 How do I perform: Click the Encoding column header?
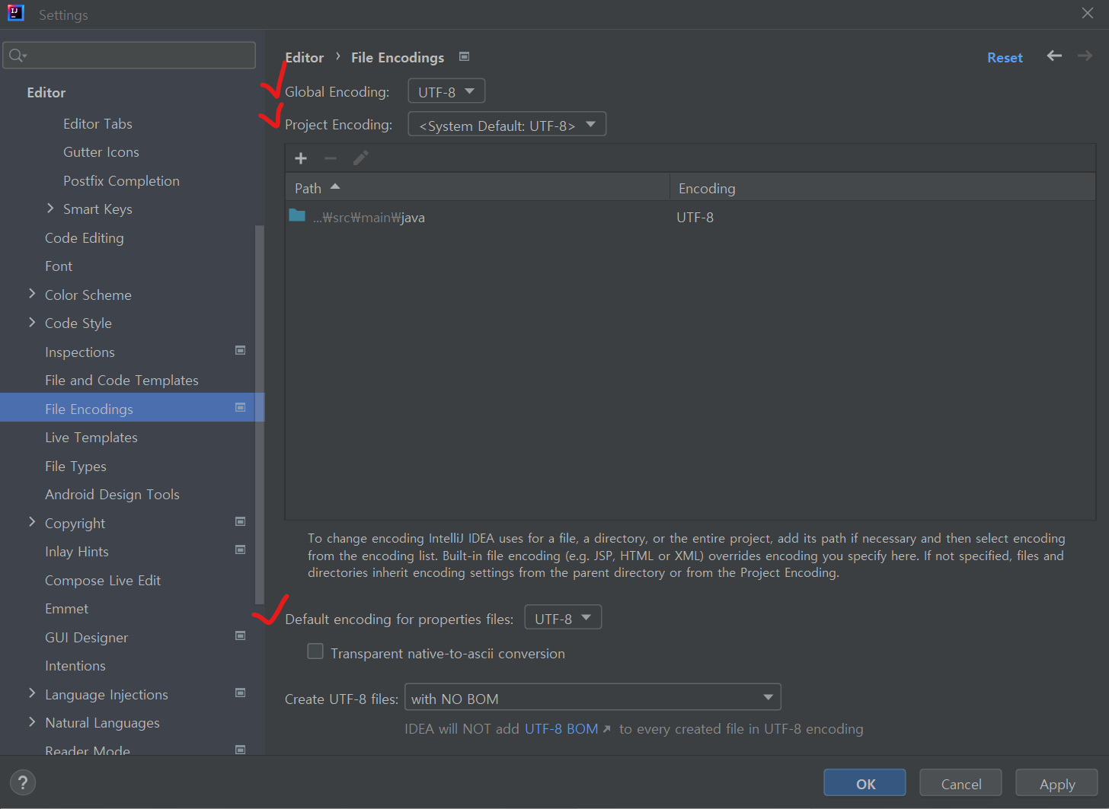[882, 187]
